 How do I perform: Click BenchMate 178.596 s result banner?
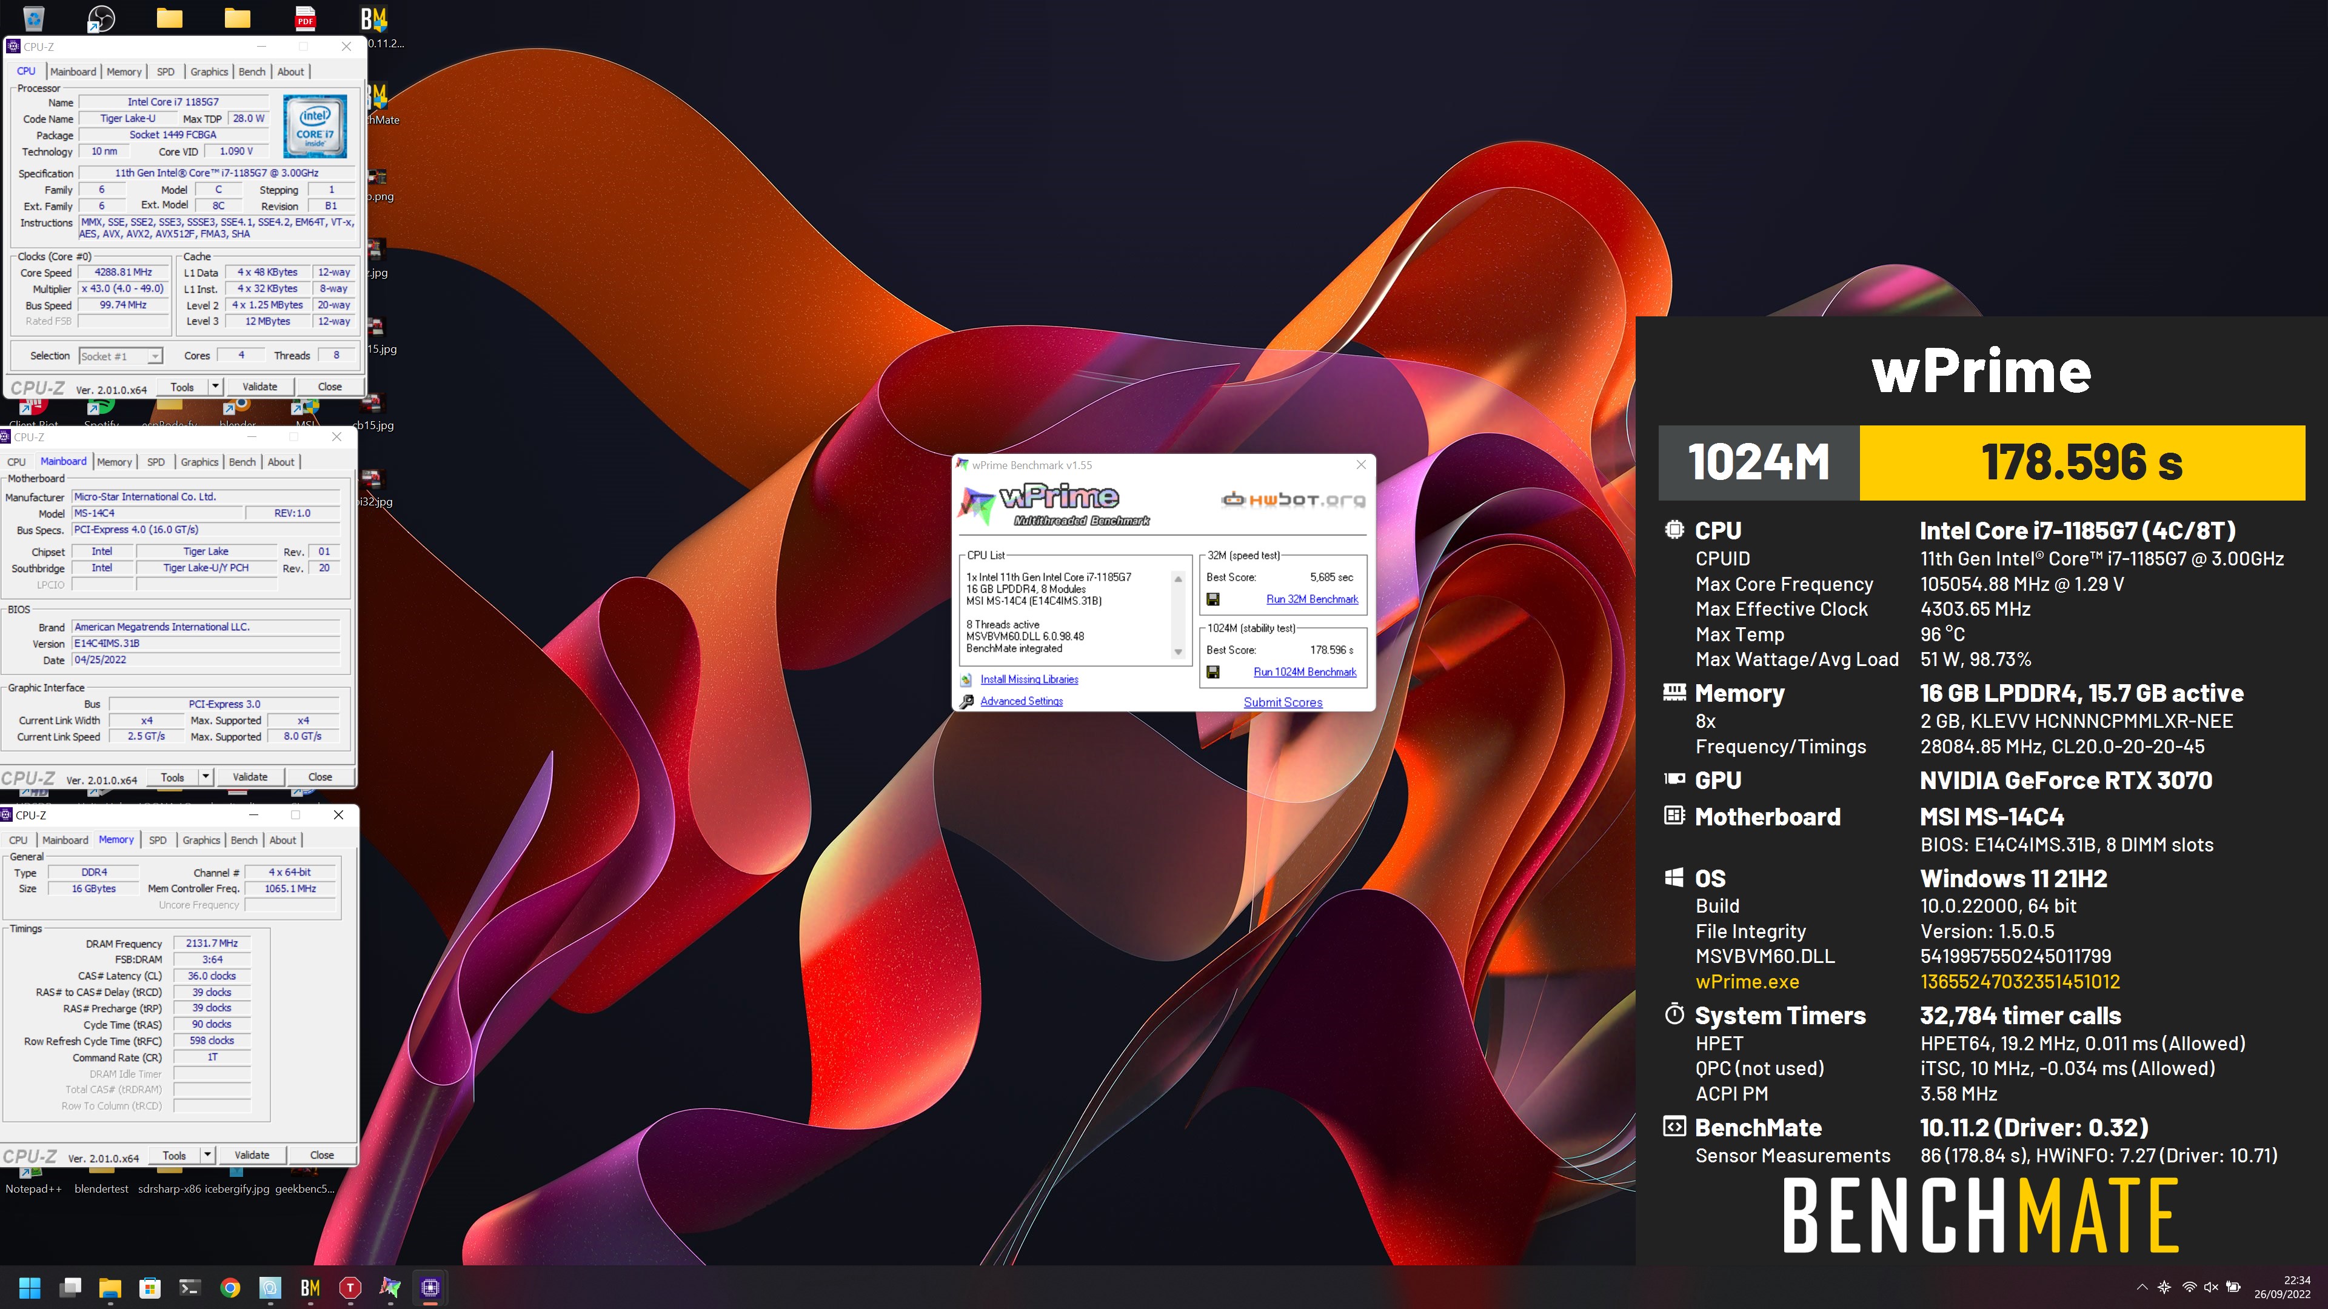(x=2081, y=462)
